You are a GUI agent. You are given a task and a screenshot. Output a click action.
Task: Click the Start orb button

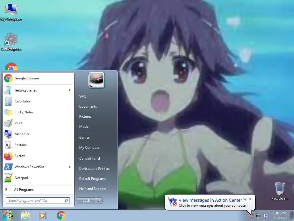(8, 215)
